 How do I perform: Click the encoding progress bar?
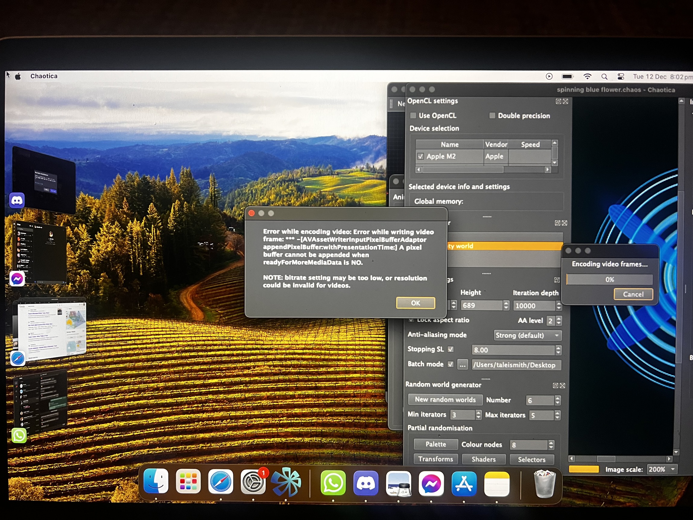point(609,279)
